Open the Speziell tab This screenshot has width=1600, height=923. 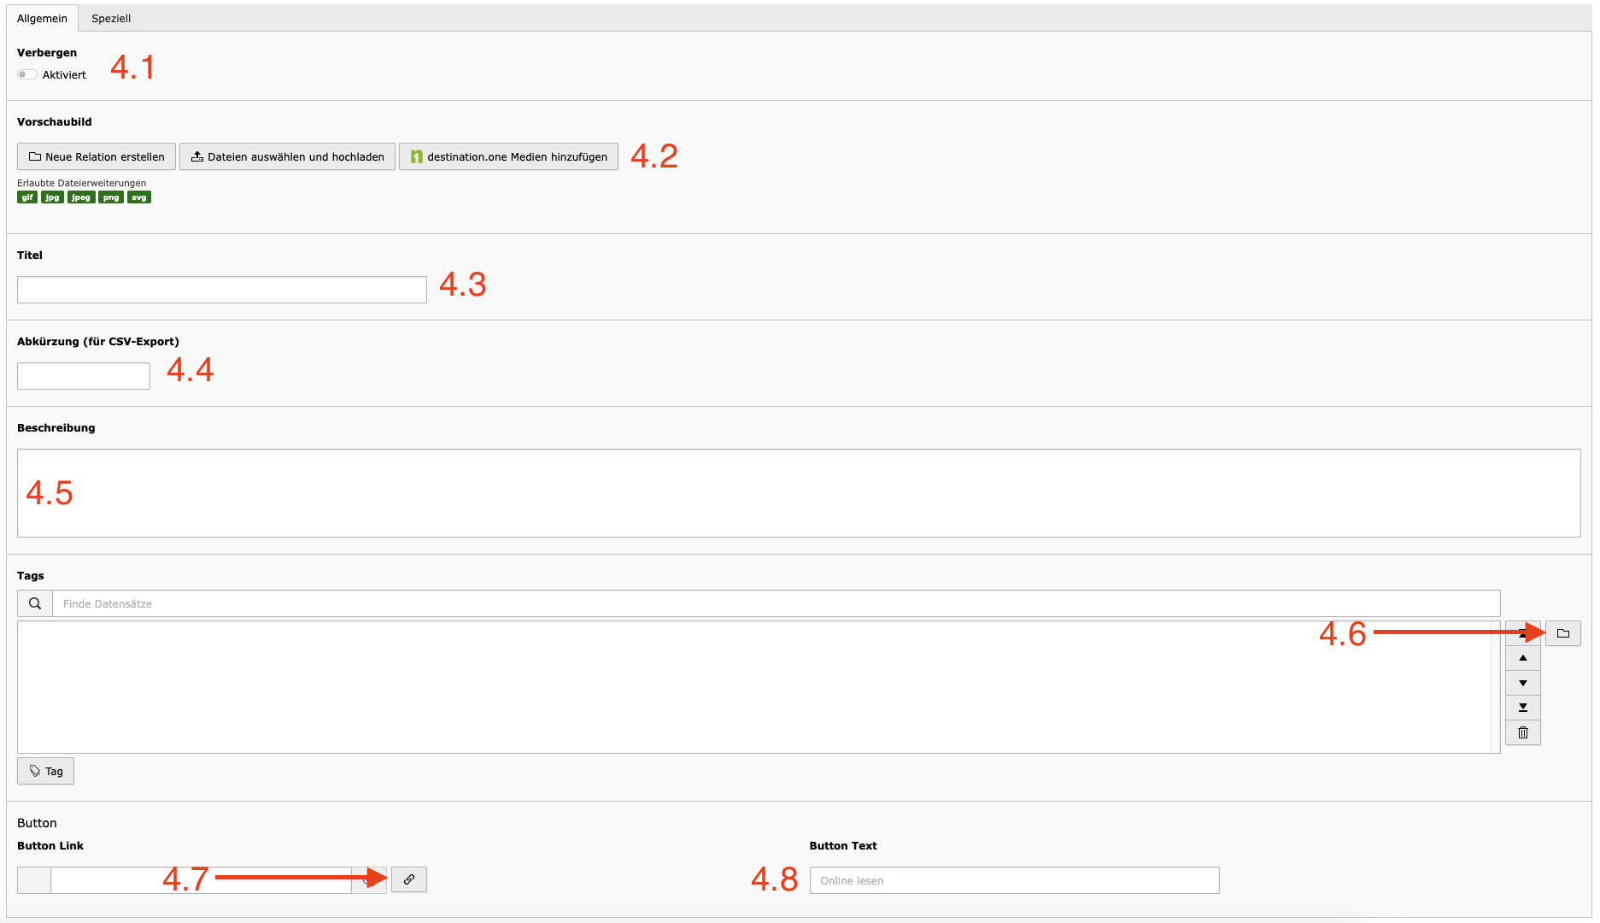pos(111,18)
